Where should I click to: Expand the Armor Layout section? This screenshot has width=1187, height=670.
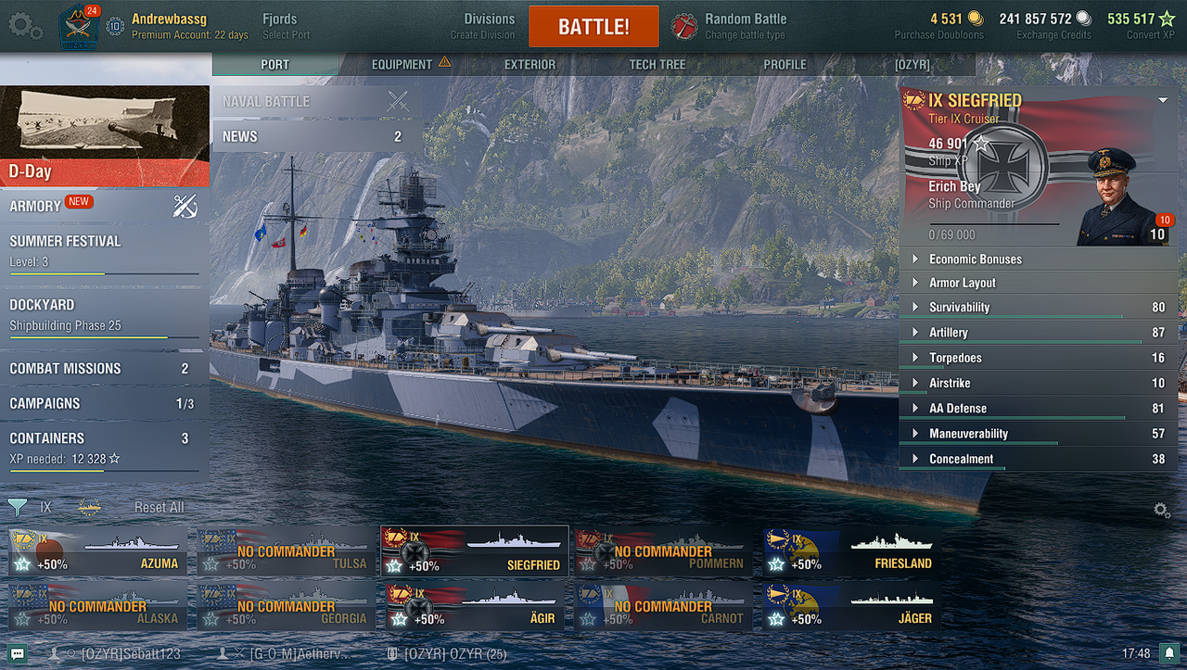pyautogui.click(x=1039, y=283)
